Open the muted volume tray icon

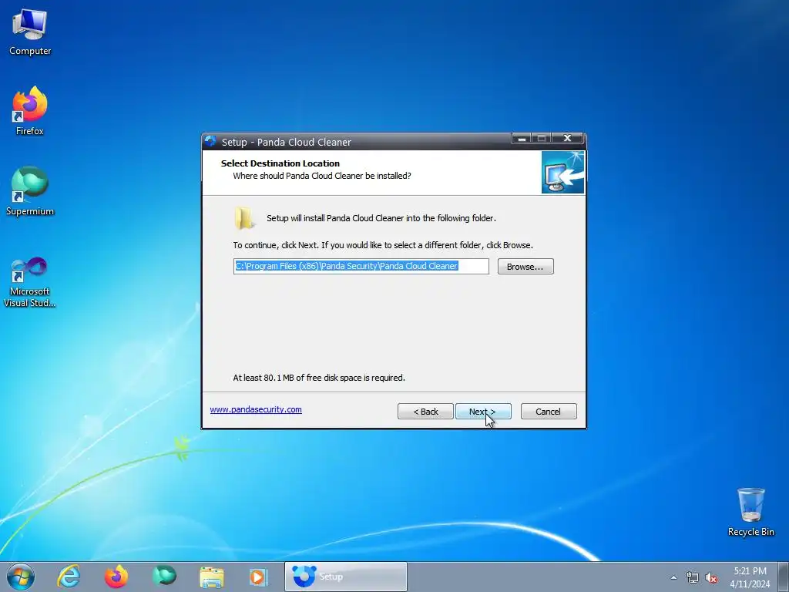tap(711, 577)
